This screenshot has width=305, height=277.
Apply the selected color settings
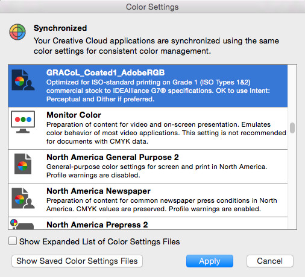(210, 261)
